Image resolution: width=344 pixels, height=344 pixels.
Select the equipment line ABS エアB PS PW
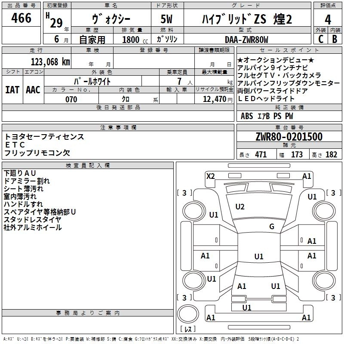tap(267, 116)
